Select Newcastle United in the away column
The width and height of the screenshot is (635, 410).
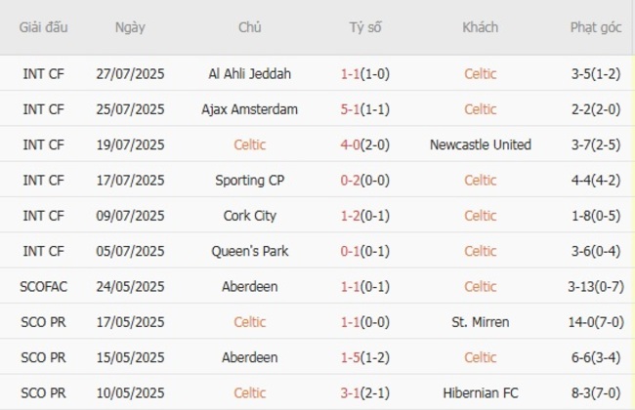(x=480, y=144)
